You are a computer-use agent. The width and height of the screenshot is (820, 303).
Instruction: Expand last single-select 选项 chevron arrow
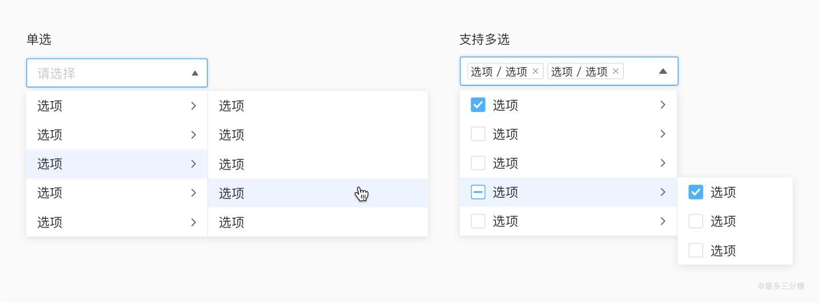pos(194,222)
